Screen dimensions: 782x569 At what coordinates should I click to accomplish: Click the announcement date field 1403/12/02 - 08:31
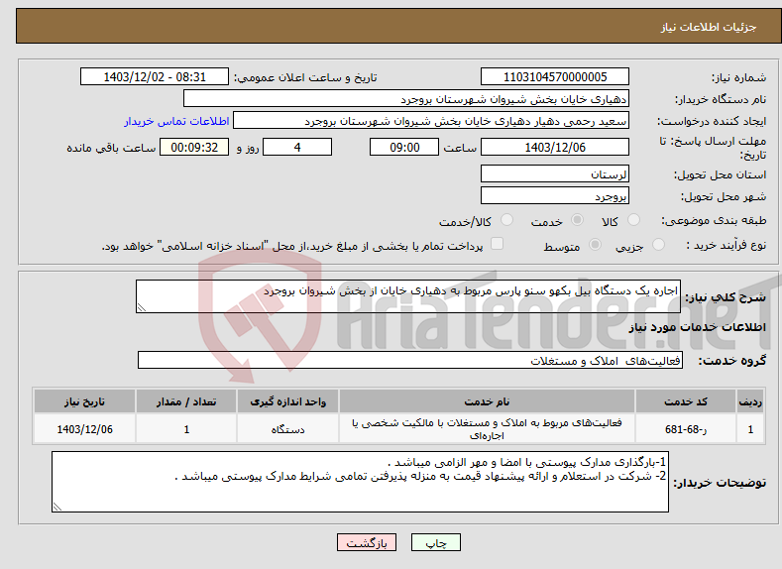click(x=154, y=76)
